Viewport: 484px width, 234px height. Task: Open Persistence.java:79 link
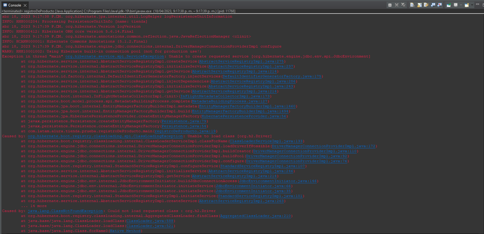[x=184, y=121]
